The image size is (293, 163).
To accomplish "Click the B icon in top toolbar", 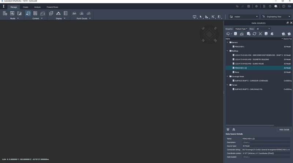I will point(264,6).
